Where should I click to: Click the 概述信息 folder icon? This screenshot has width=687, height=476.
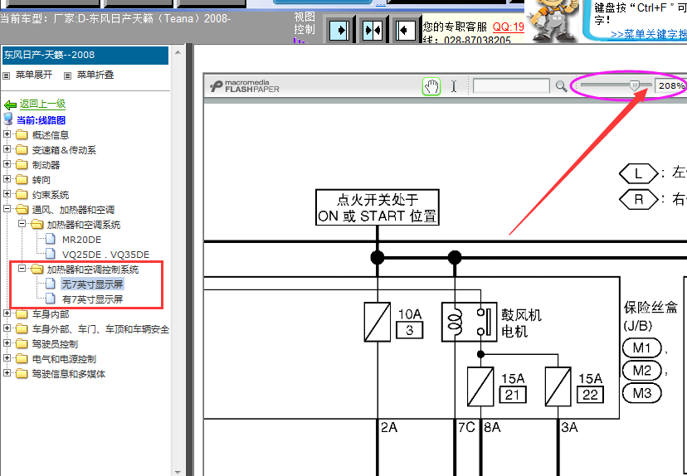(22, 134)
